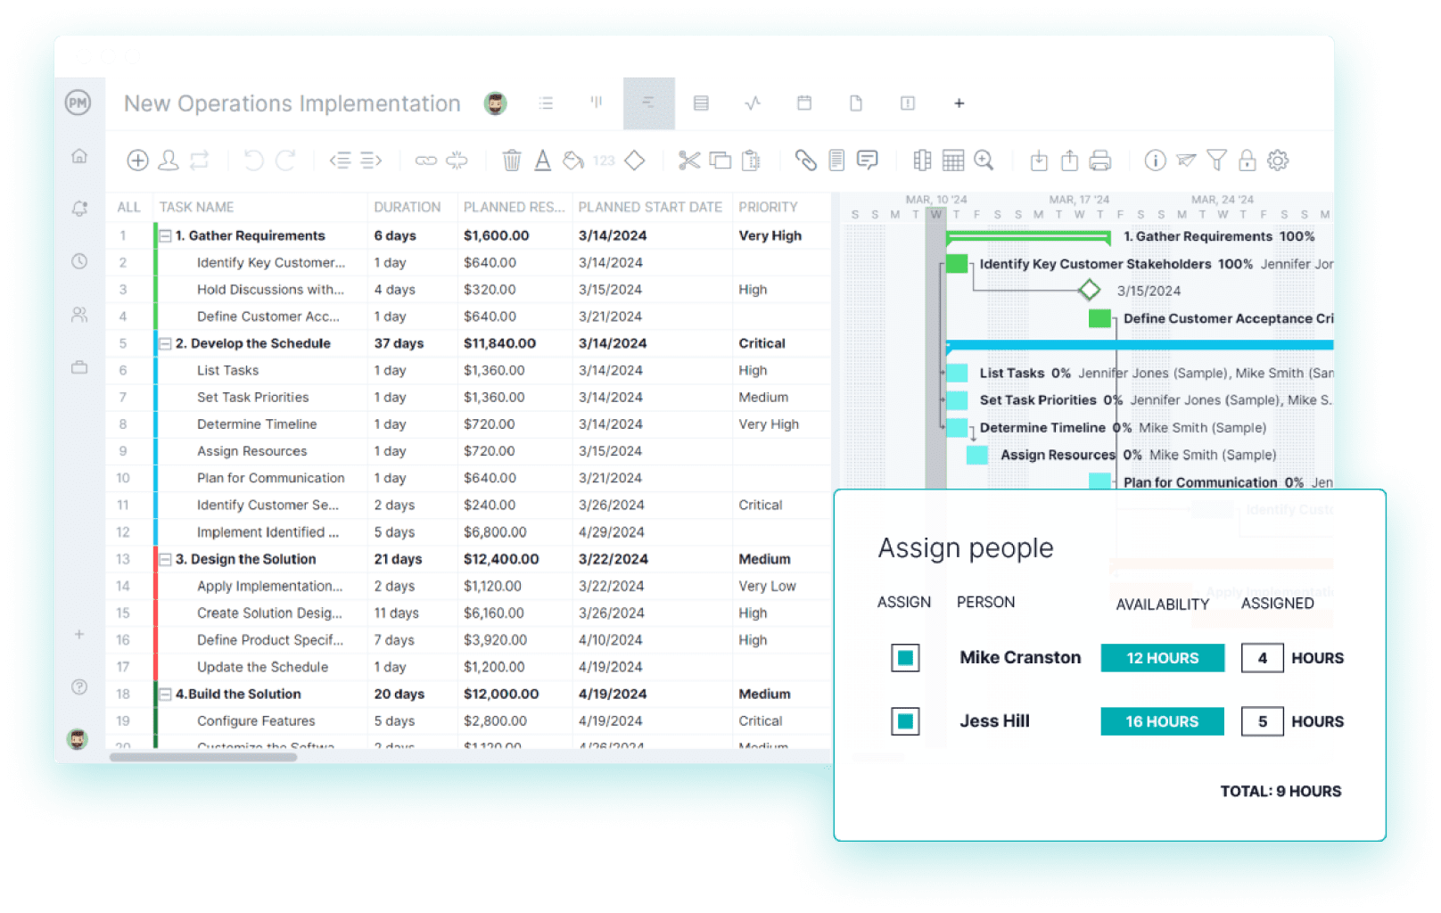This screenshot has width=1441, height=913.
Task: Open notifications bell in sidebar
Action: [x=79, y=208]
